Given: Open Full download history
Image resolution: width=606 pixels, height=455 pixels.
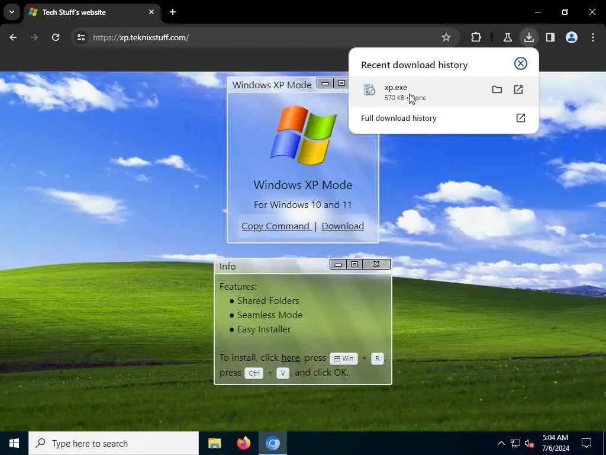Looking at the screenshot, I should coord(444,118).
